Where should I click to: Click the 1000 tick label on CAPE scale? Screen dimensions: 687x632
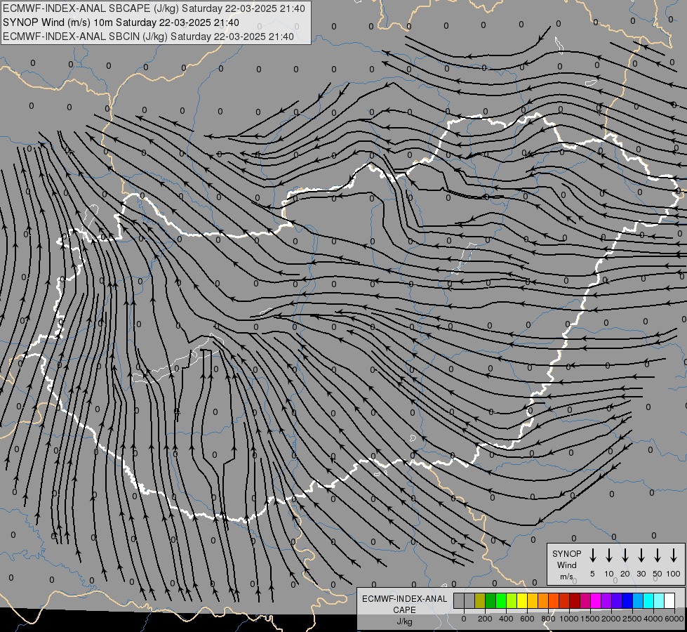tap(569, 619)
